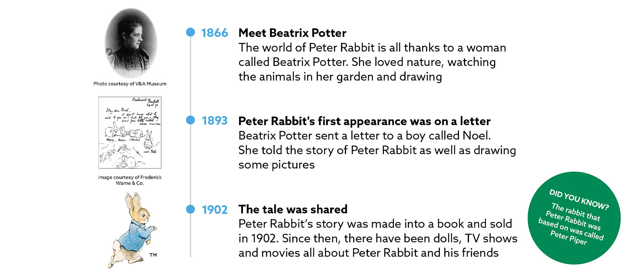Click "Peter Rabbit's first appearance" heading
The width and height of the screenshot is (623, 272).
364,121
